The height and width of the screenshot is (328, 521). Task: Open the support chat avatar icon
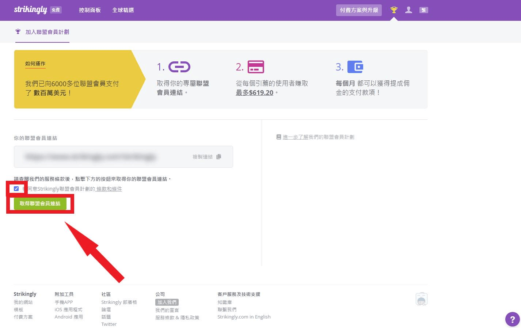click(421, 299)
